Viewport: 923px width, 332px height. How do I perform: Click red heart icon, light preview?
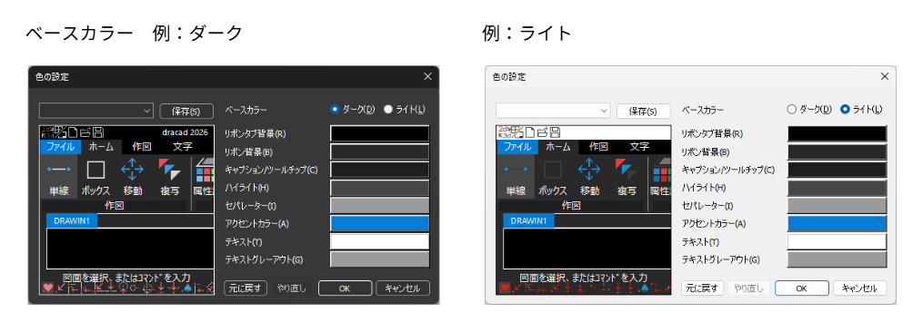[505, 288]
